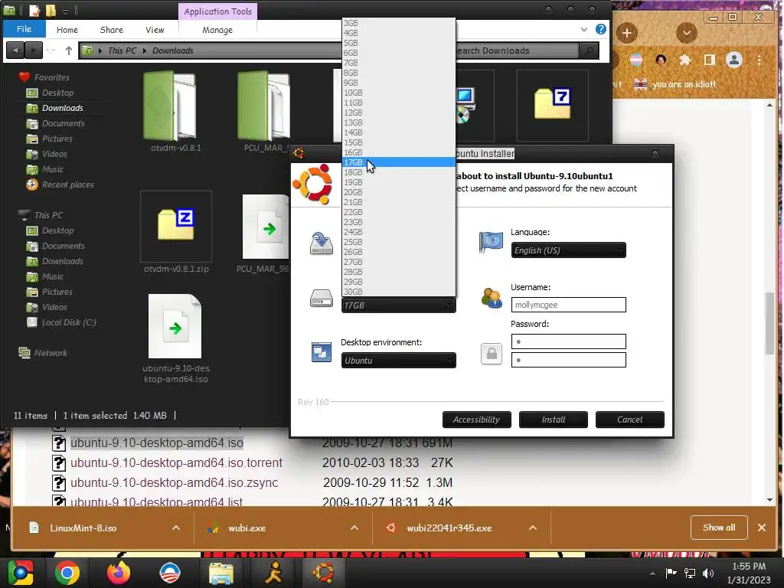The height and width of the screenshot is (588, 784).
Task: Open the File tab in Explorer
Action: pyautogui.click(x=24, y=29)
